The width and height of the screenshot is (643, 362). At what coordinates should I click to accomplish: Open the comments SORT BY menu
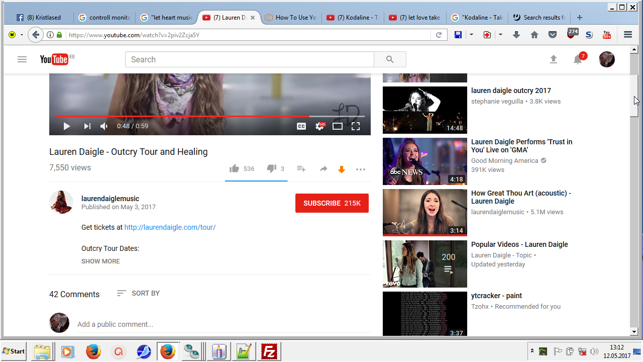point(138,293)
